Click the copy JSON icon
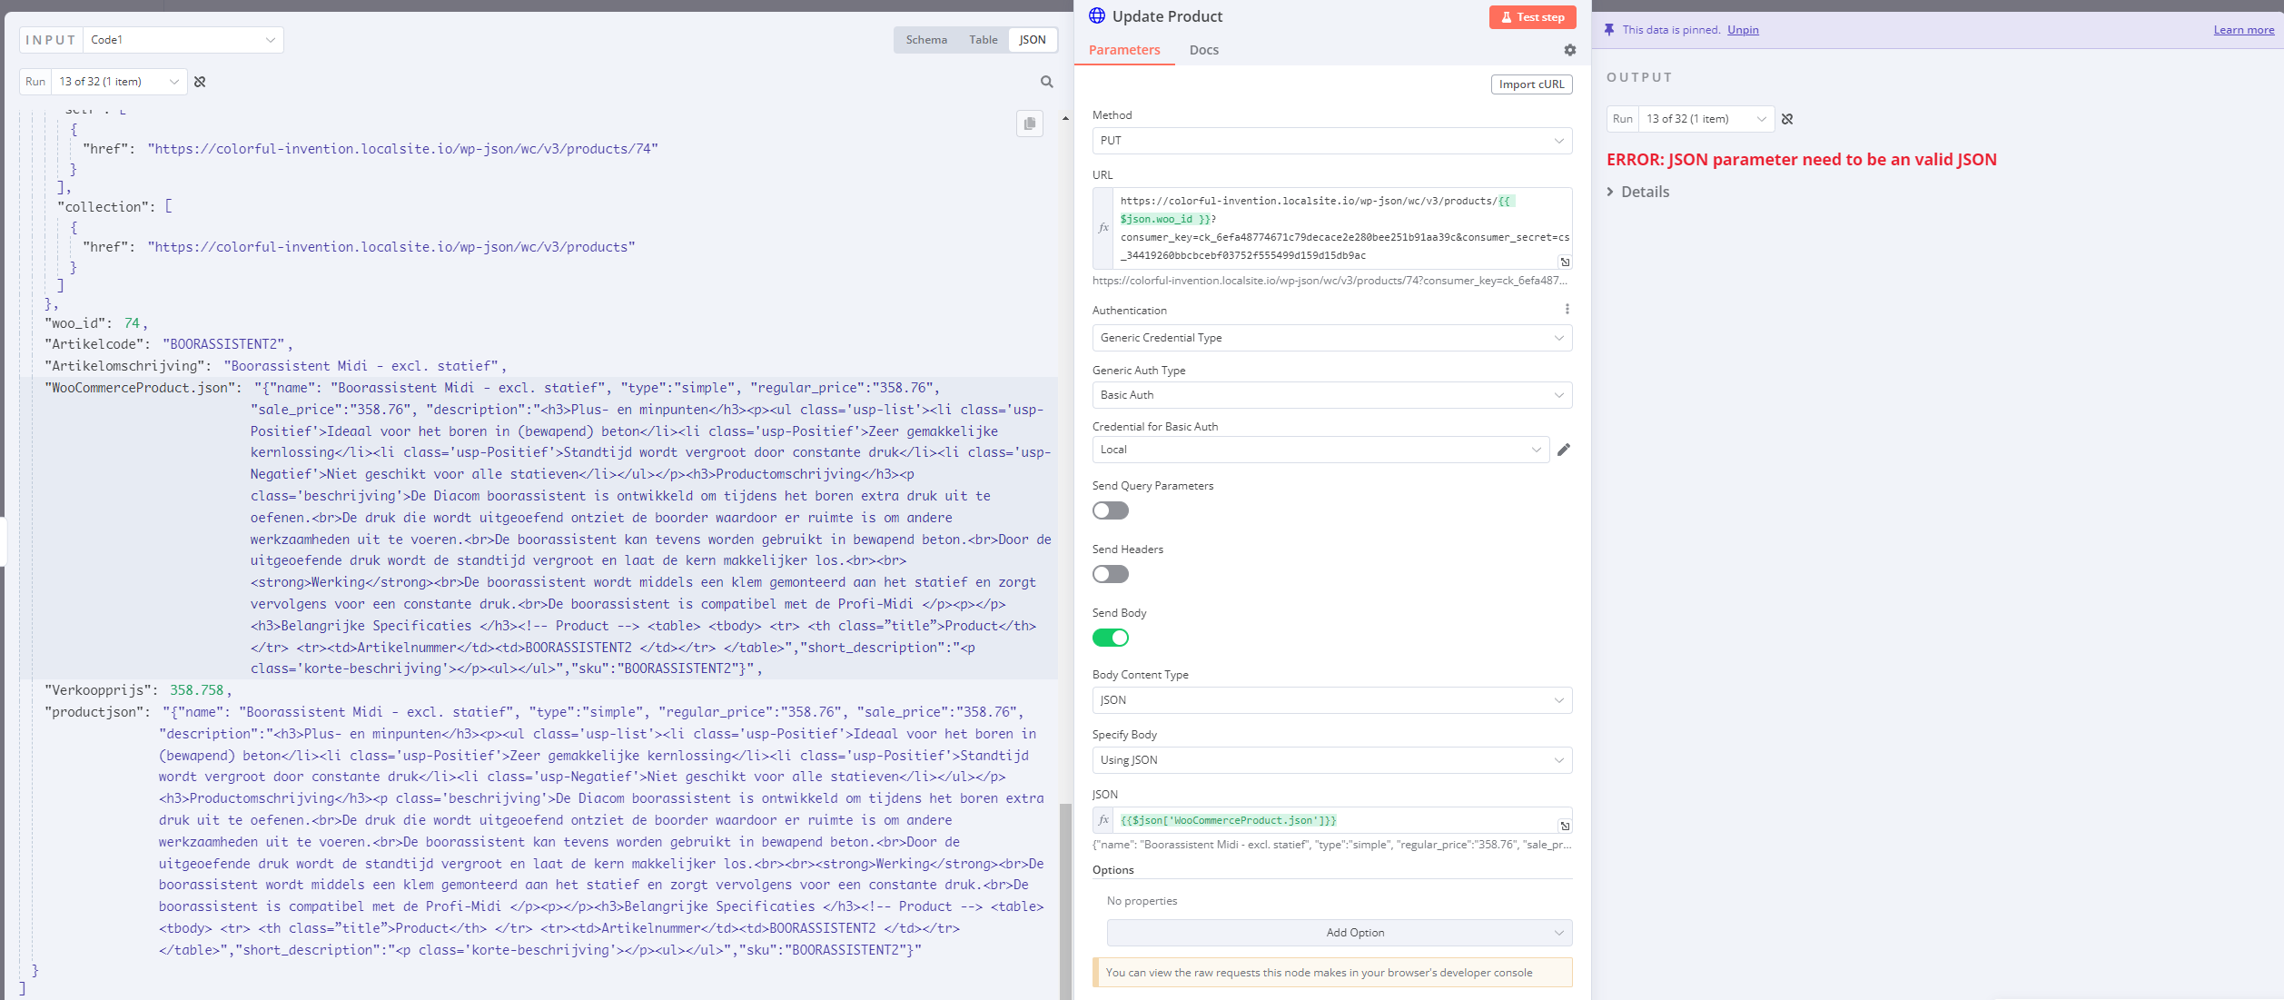The image size is (2284, 1000). 1029,124
